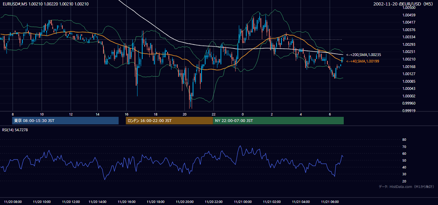
Task: Click hour label 8 under the price chart
Action: pyautogui.click(x=13, y=114)
